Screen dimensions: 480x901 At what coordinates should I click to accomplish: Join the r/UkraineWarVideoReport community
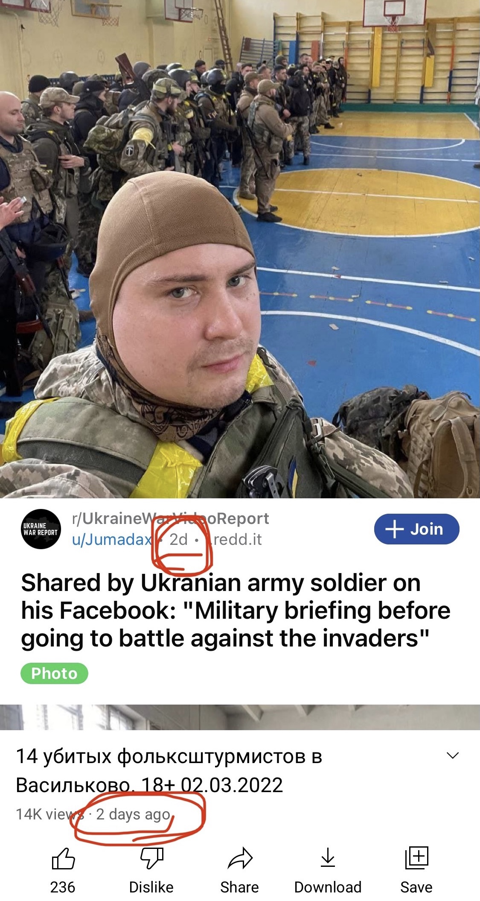pos(416,529)
